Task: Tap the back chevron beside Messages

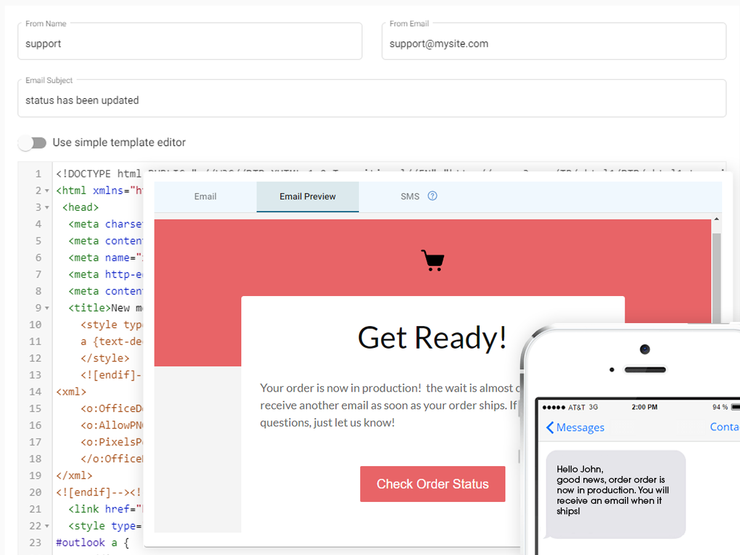Action: (x=549, y=427)
